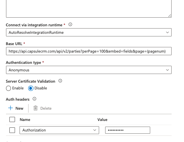Click the masked header value field

[x=128, y=130]
